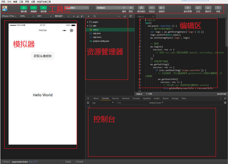Open the 版本管理 version control icon

point(188,8)
